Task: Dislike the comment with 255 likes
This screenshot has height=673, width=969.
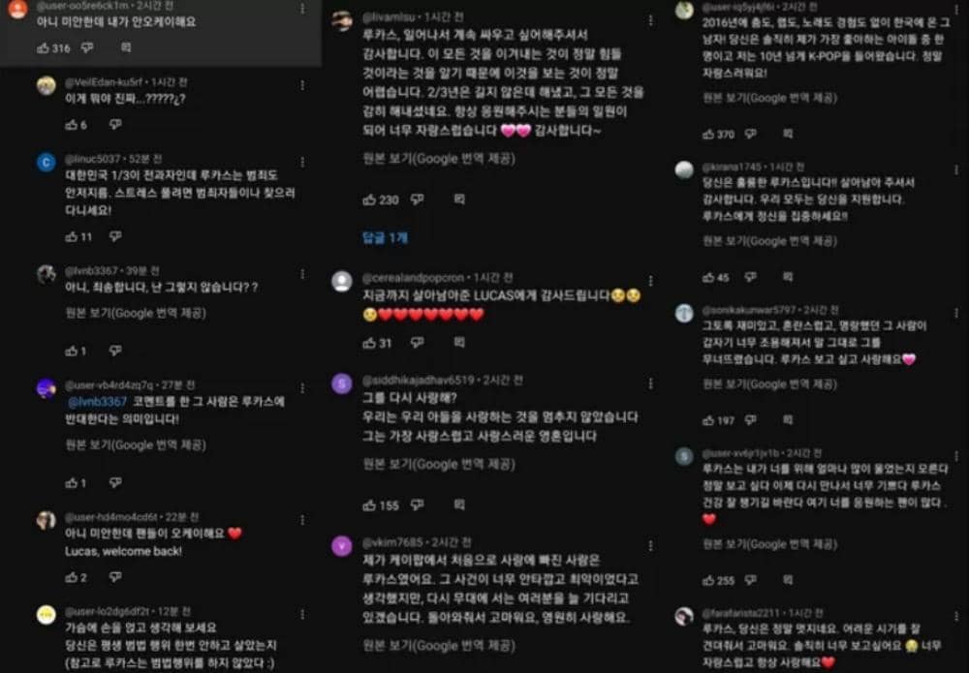Action: point(750,580)
